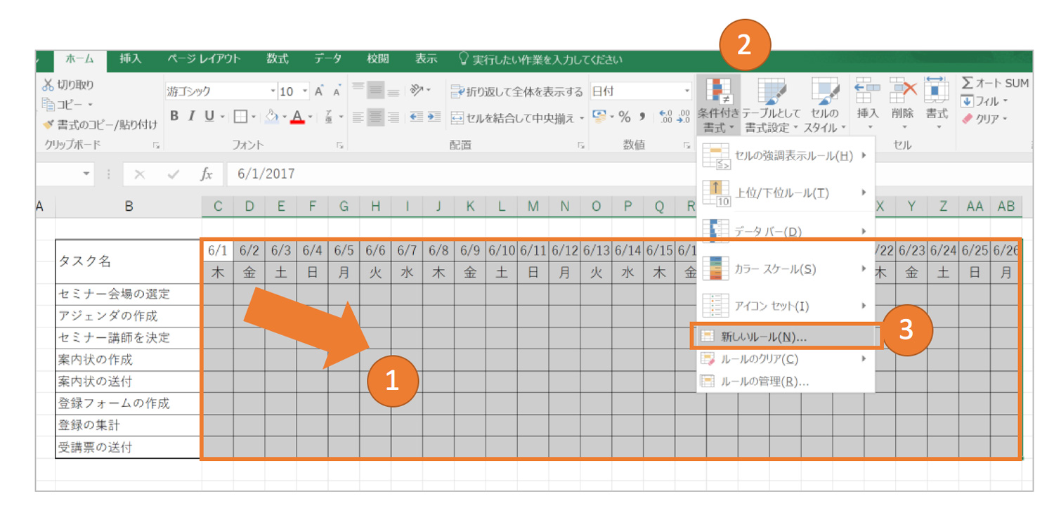Apply comma style number format
The image size is (1054, 520).
click(x=642, y=117)
